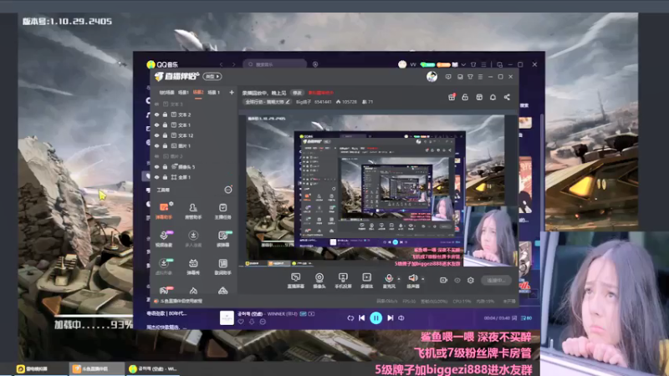Viewport: 669px width, 376px height.
Task: Click the start-stream button at bottom right
Action: pos(496,280)
